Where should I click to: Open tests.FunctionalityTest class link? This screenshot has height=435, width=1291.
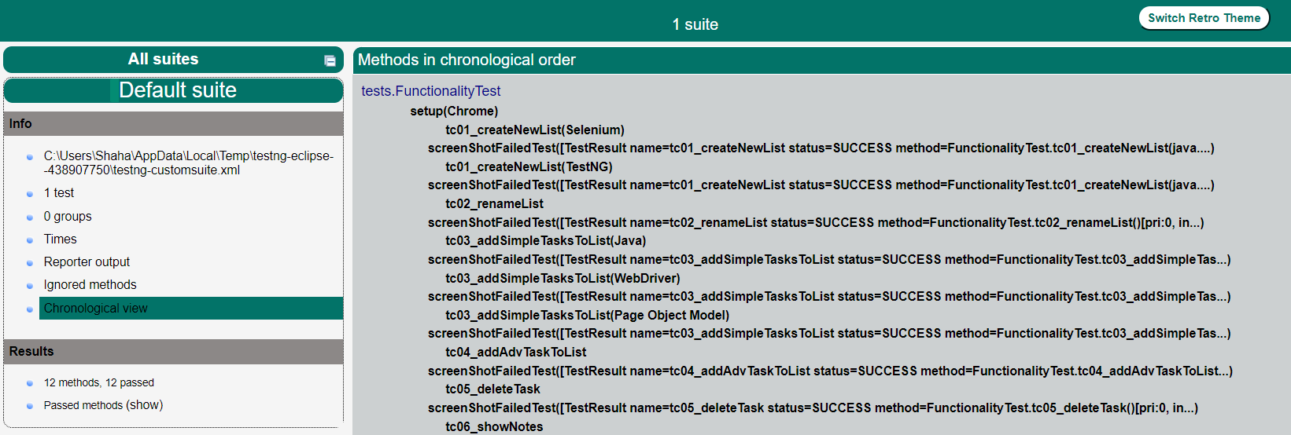tap(430, 91)
